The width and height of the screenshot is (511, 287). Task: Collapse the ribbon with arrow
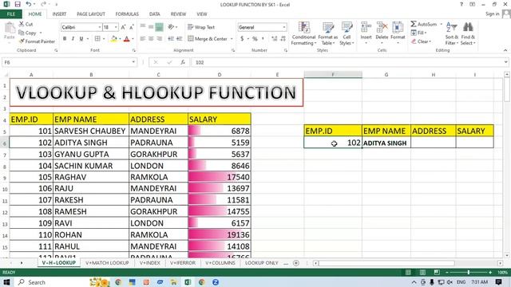pos(505,50)
